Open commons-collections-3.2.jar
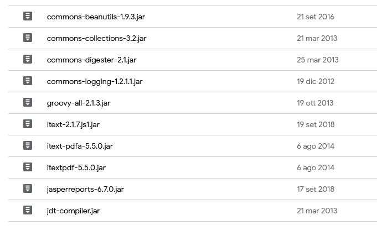The height and width of the screenshot is (236, 377). (x=96, y=38)
